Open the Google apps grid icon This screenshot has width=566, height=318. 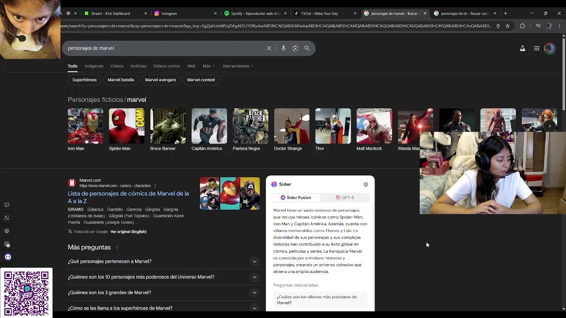click(x=536, y=48)
